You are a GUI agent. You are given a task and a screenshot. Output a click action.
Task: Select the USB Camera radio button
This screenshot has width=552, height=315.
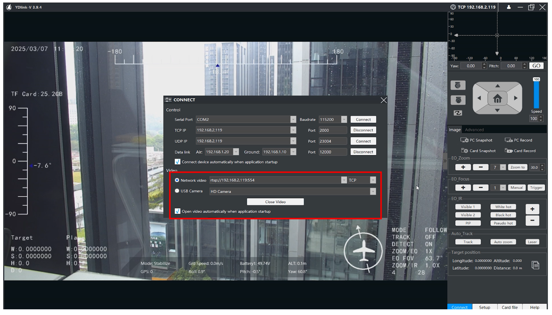click(177, 191)
